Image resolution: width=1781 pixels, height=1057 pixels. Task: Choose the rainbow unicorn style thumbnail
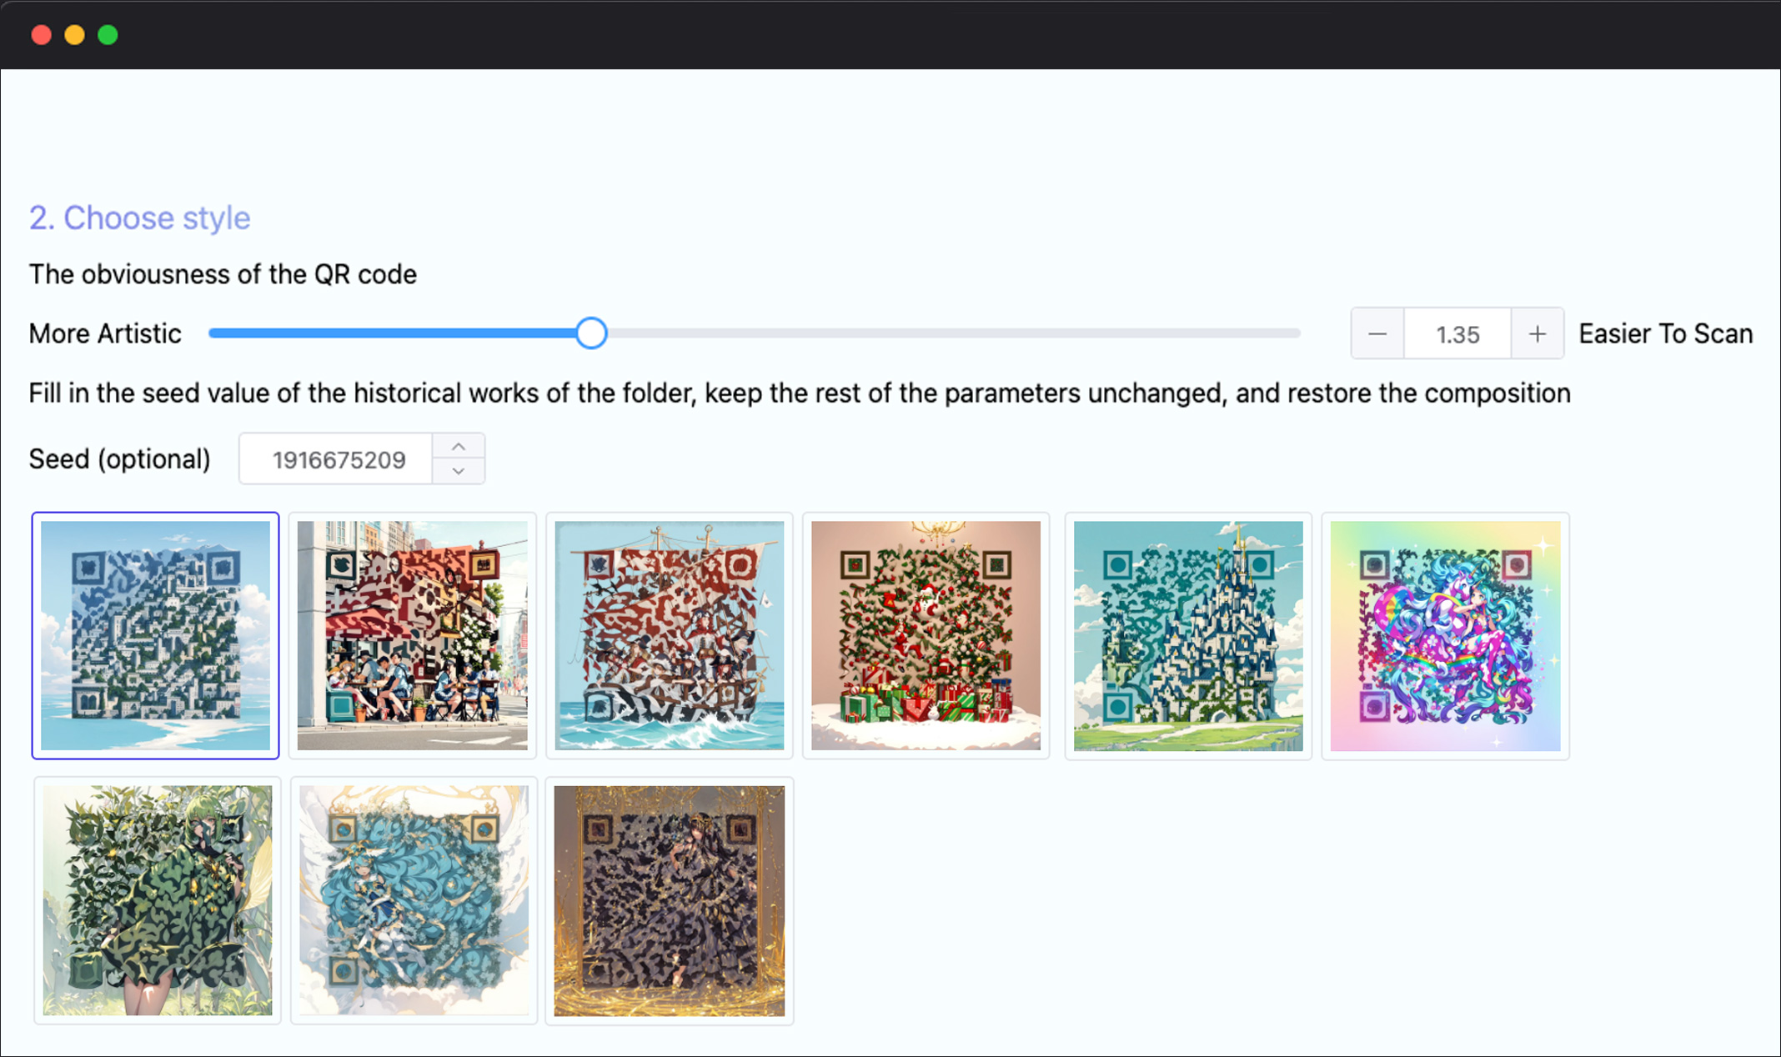(1446, 636)
